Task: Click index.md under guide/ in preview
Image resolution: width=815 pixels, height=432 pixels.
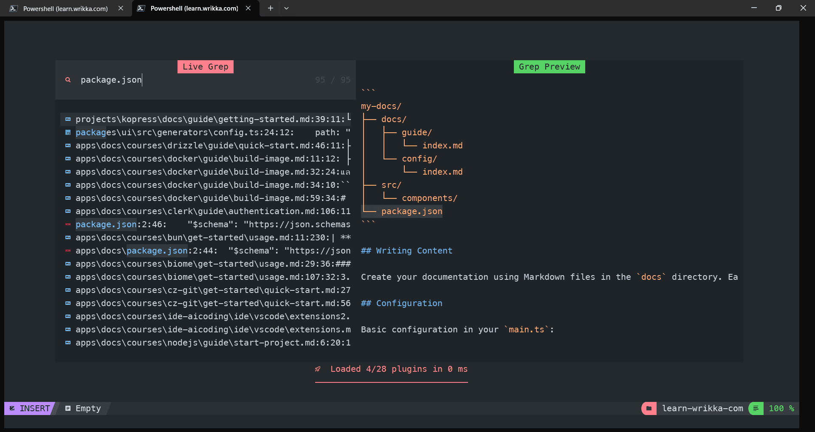Action: tap(443, 145)
